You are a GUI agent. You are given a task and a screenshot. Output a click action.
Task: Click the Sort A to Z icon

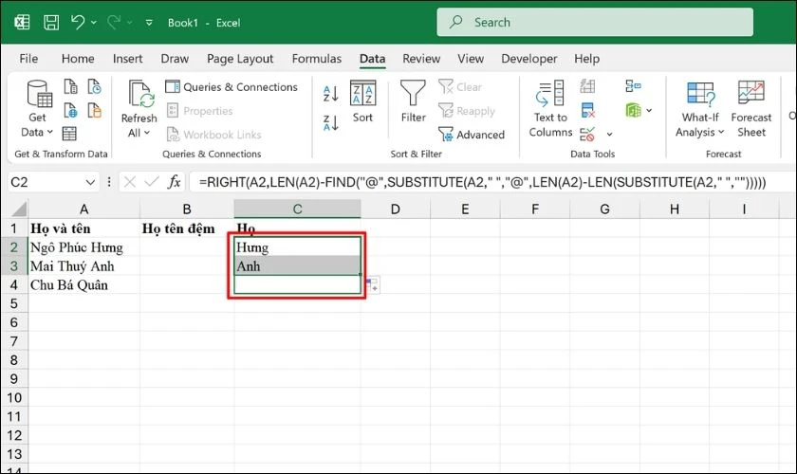(330, 93)
